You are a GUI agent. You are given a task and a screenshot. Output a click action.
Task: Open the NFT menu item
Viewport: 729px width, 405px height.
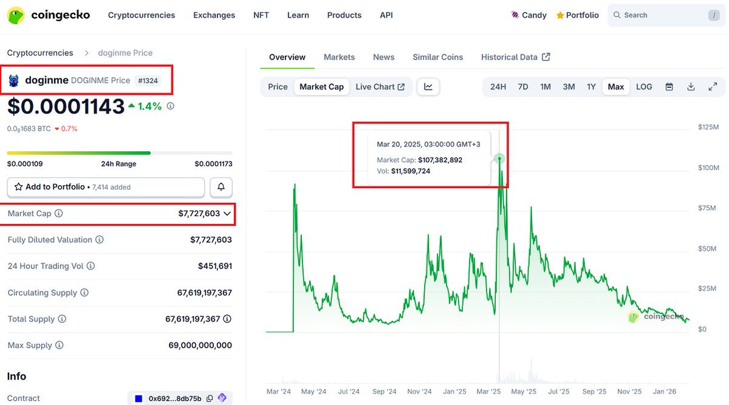(261, 15)
